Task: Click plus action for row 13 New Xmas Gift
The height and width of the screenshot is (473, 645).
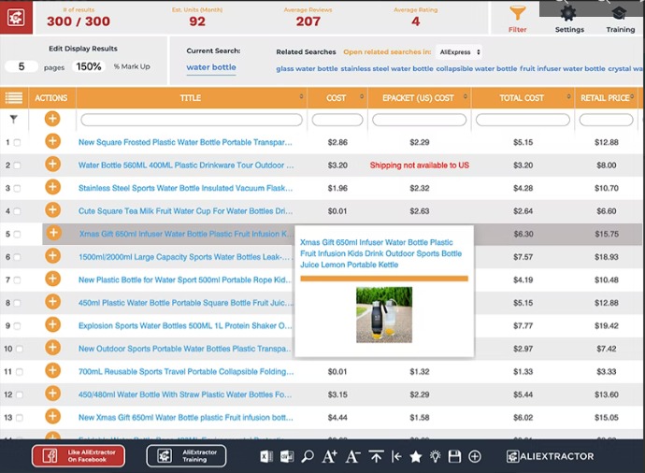Action: (x=52, y=416)
